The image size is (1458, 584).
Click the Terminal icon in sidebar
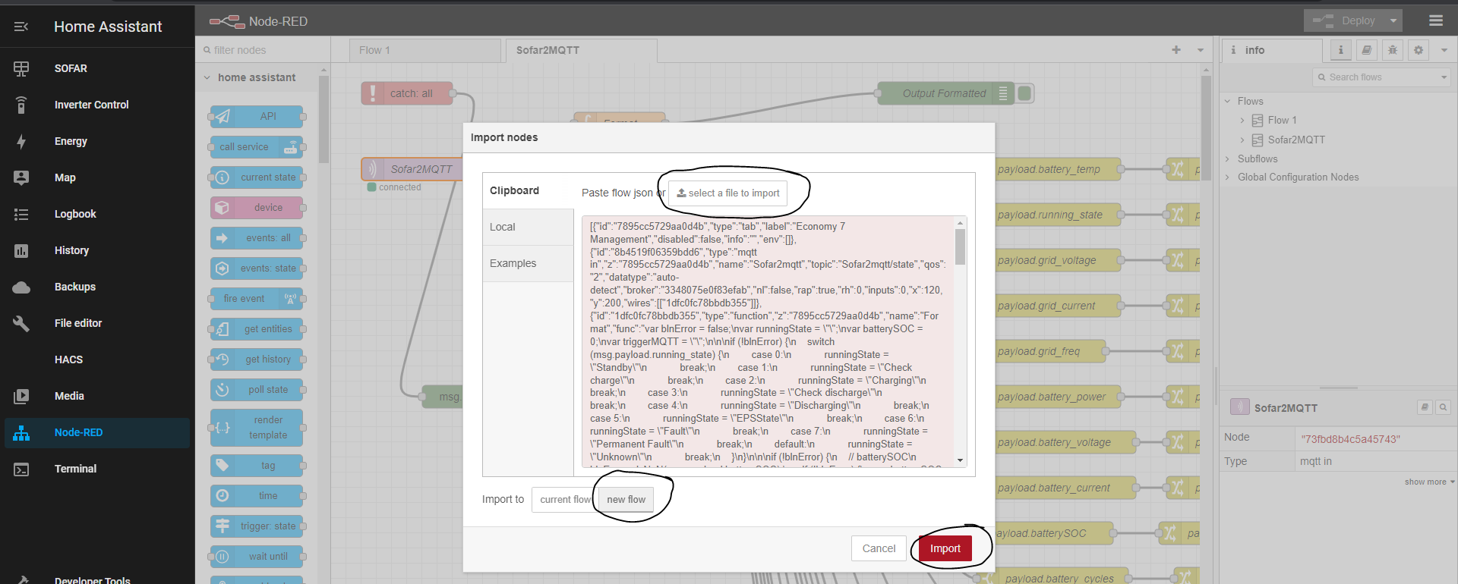(21, 469)
